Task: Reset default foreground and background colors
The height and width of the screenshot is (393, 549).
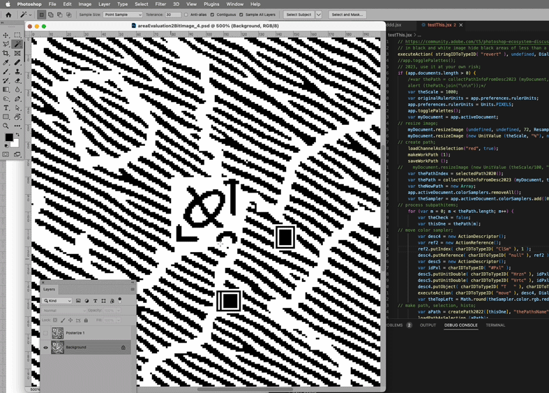Action: point(6,146)
